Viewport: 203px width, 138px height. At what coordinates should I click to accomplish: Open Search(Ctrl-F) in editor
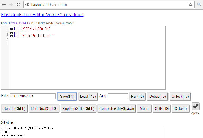[x=14, y=108]
